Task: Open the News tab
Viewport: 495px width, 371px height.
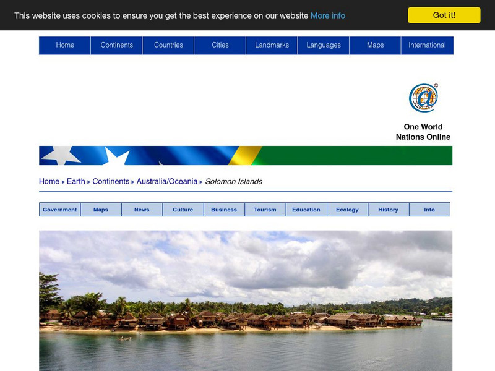Action: pos(141,209)
